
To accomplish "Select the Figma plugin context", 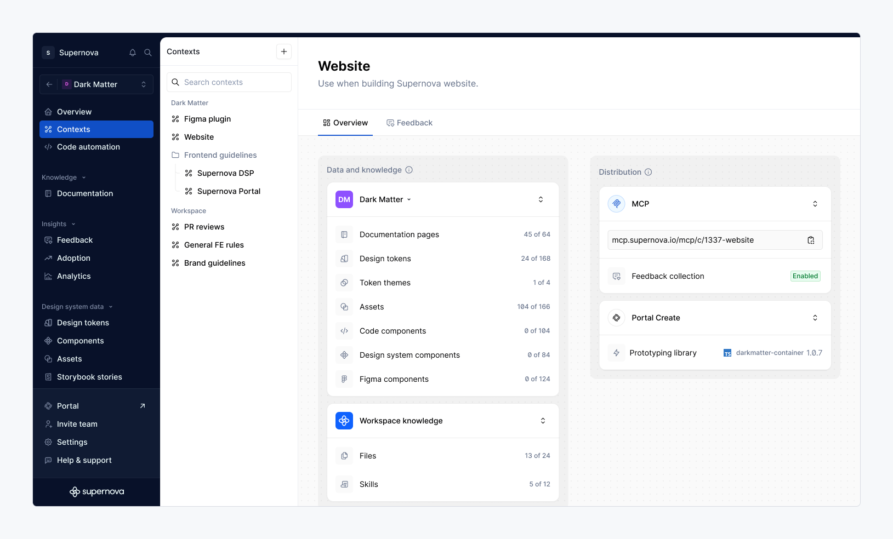I will [229, 119].
